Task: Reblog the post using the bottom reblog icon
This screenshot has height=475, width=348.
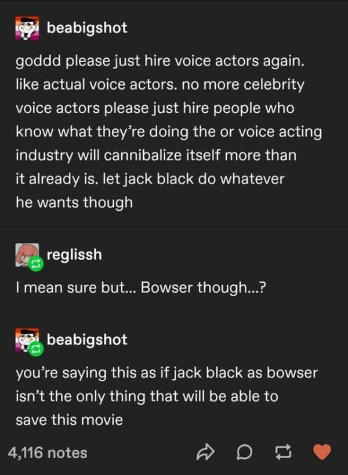Action: tap(283, 452)
